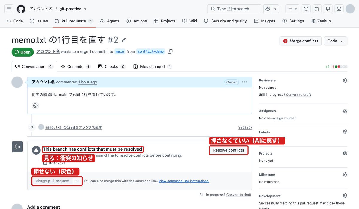The image size is (359, 209).
Task: Expand the merge method dropdown arrow
Action: (x=77, y=181)
